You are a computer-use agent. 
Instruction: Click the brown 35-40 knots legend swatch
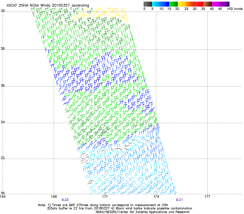pos(208,4)
